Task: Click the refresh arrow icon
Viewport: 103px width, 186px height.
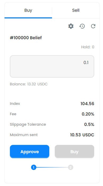Action: tap(93, 26)
